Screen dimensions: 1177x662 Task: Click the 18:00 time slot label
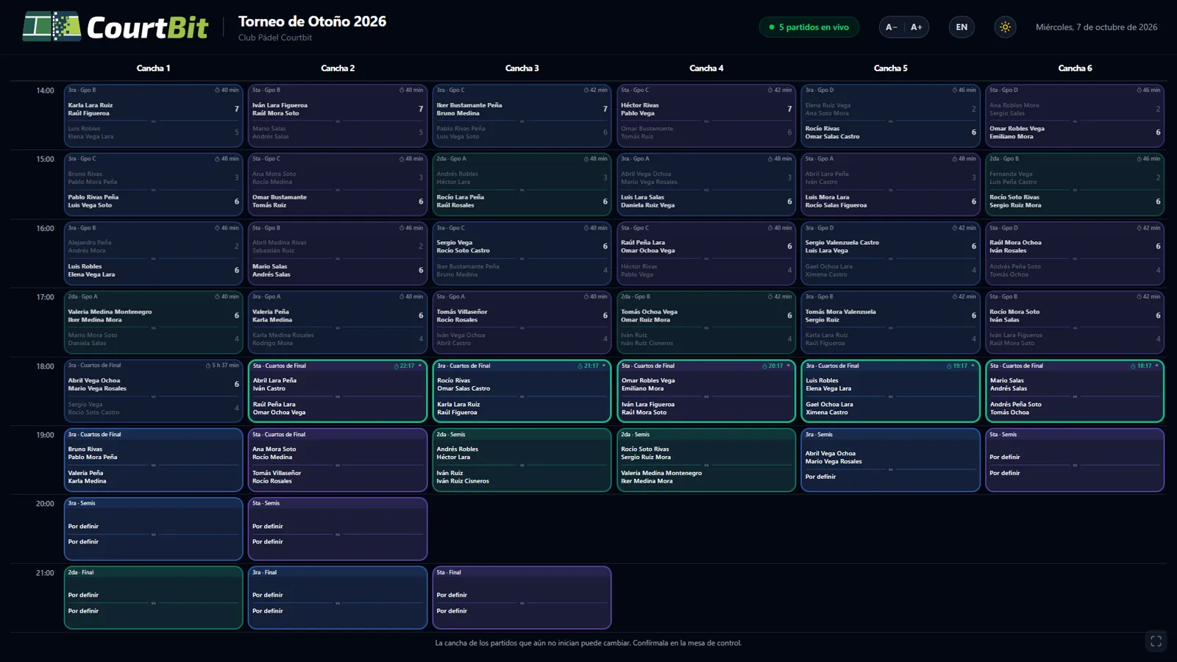[x=45, y=366]
